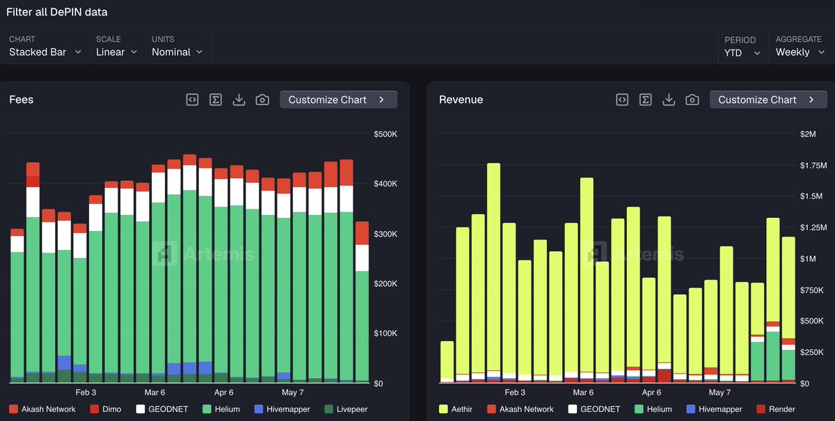Click the tallest bar in Revenue chart
This screenshot has width=835, height=421.
pos(493,273)
